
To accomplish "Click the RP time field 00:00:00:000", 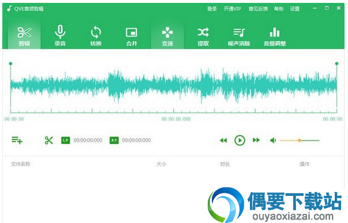I will 136,140.
